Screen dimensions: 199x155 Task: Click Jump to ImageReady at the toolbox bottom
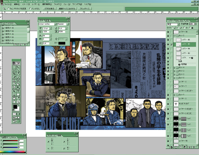click(x=16, y=121)
